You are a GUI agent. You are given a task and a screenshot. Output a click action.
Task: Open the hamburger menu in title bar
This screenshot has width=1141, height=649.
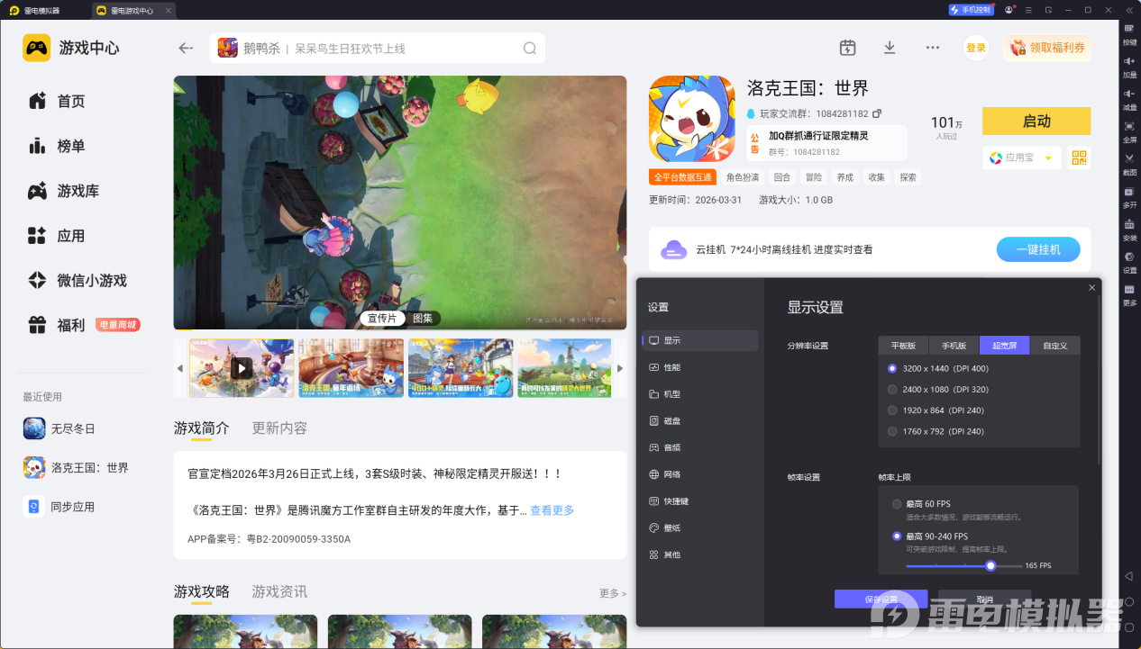click(x=1029, y=9)
